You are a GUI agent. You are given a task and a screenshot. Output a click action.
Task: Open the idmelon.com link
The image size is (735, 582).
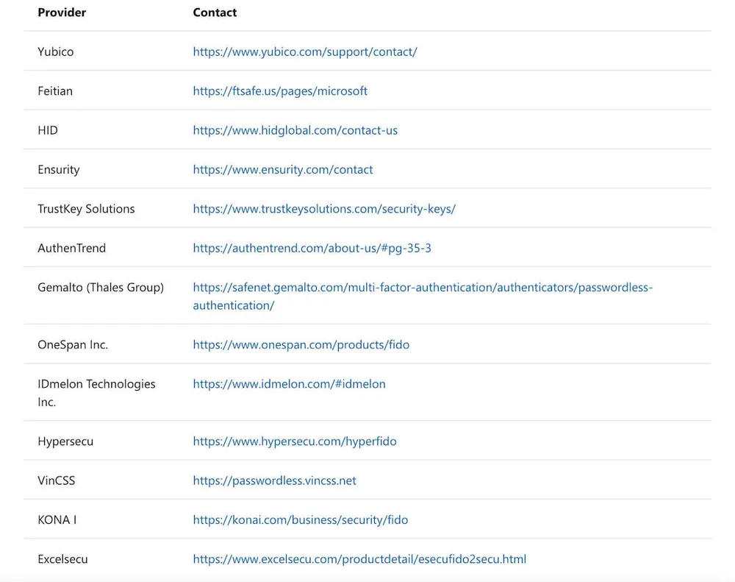(x=289, y=384)
